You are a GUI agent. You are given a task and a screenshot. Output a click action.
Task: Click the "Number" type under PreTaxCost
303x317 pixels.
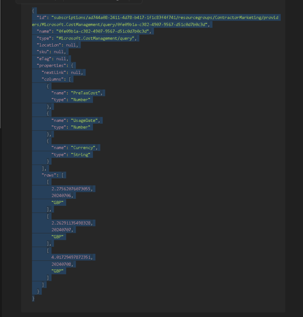pyautogui.click(x=81, y=100)
